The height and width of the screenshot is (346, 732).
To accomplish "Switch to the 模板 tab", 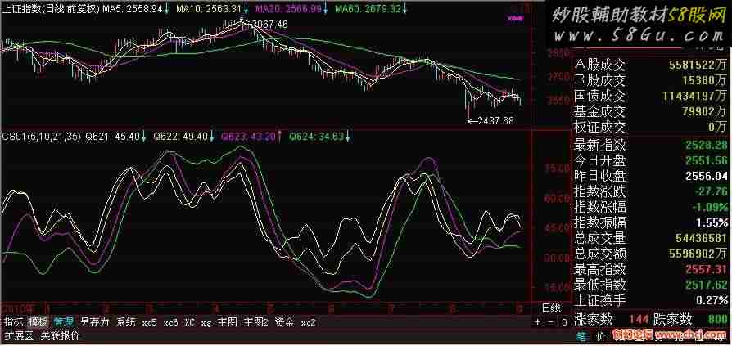I will tap(38, 321).
